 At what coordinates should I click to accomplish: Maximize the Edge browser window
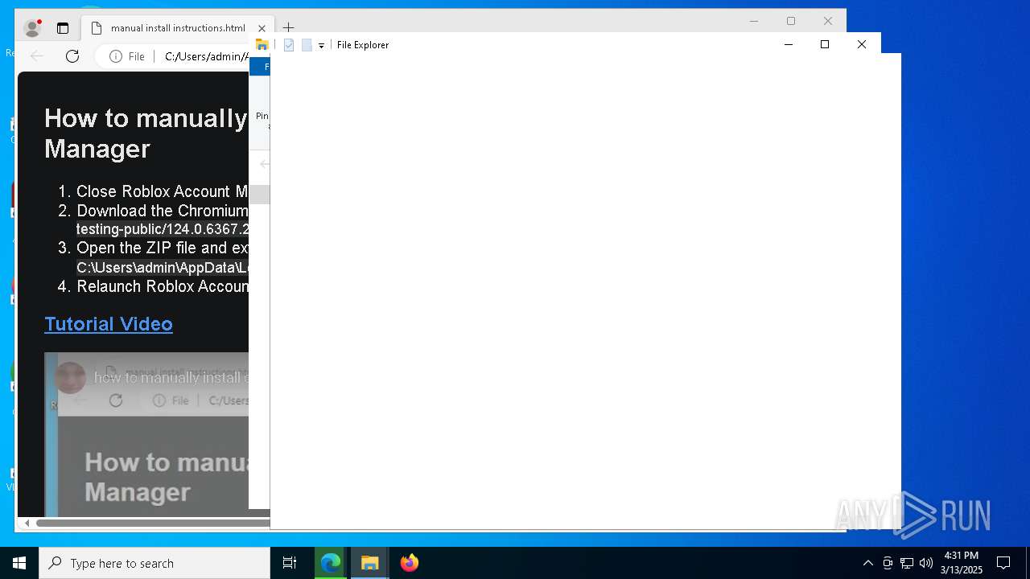click(791, 21)
